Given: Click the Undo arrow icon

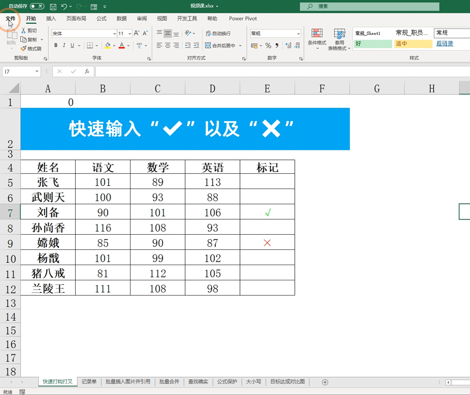Looking at the screenshot, I should pos(64,7).
